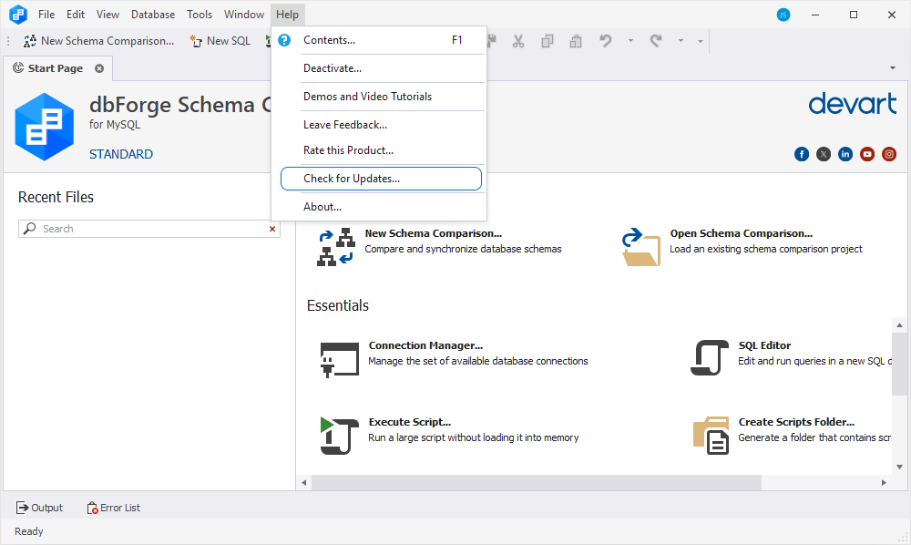Click the Copy toolbar icon
Screen dimensions: 911x545
(547, 41)
